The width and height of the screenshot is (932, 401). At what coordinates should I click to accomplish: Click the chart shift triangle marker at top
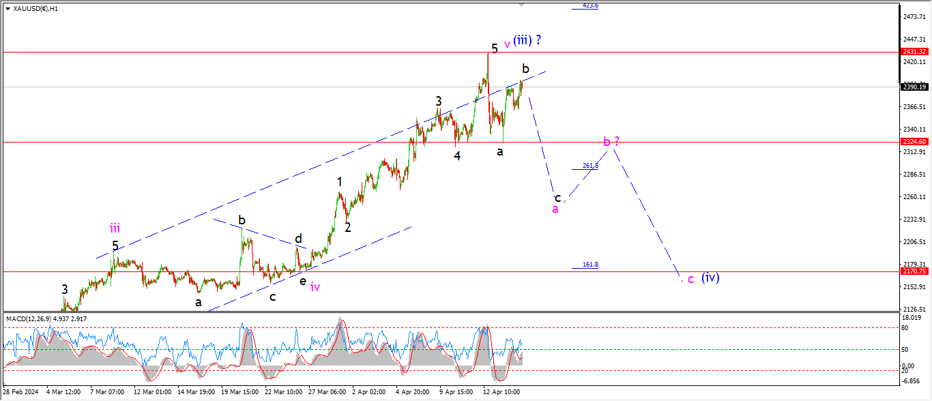[x=522, y=5]
